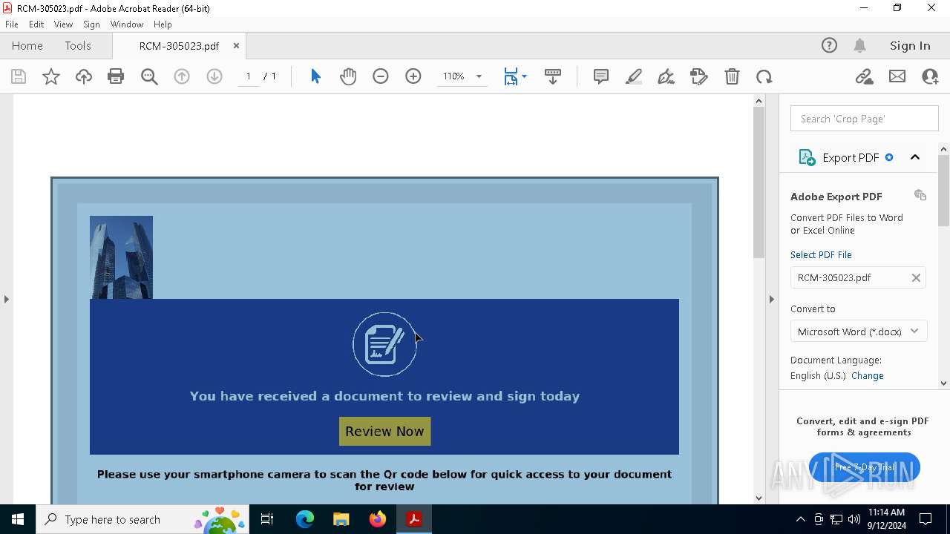Viewport: 950px width, 534px height.
Task: Switch to the Home tab
Action: pos(27,45)
